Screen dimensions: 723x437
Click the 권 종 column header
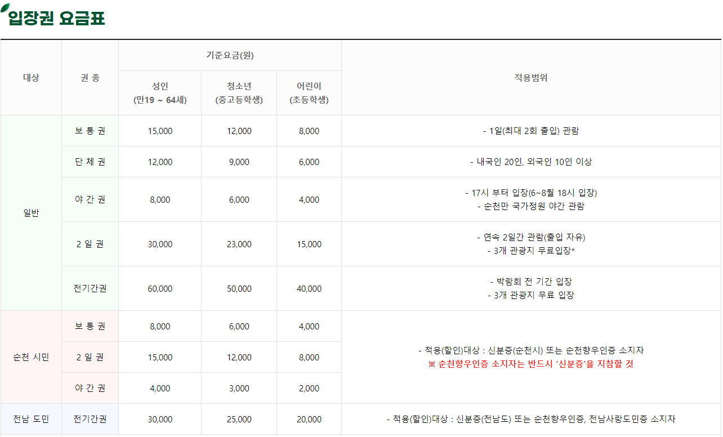click(x=89, y=77)
